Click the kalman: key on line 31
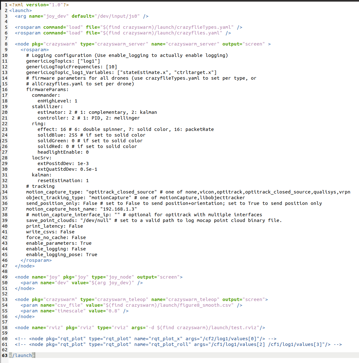Image resolution: width=359 pixels, height=363 pixels. coord(42,175)
